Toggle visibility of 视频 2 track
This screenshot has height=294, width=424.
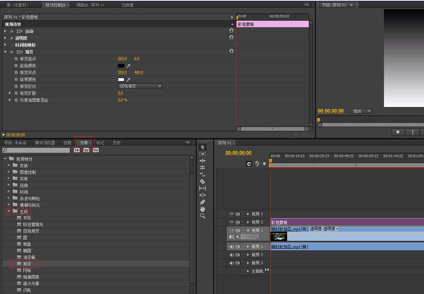coord(231,222)
